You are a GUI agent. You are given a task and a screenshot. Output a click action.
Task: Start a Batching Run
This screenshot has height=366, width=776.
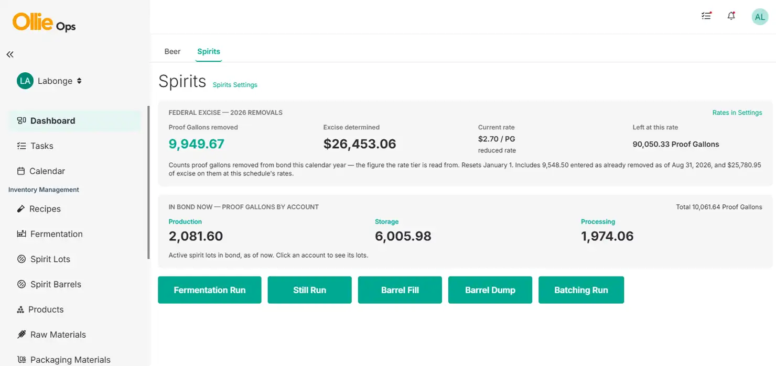pyautogui.click(x=581, y=290)
